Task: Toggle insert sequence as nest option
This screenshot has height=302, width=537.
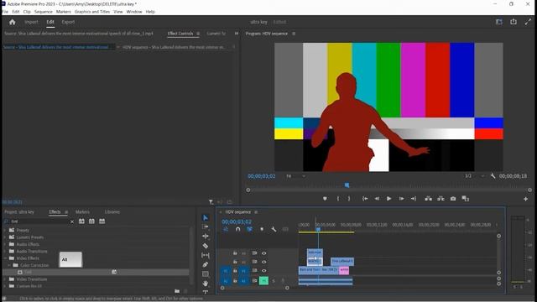Action: click(x=226, y=229)
